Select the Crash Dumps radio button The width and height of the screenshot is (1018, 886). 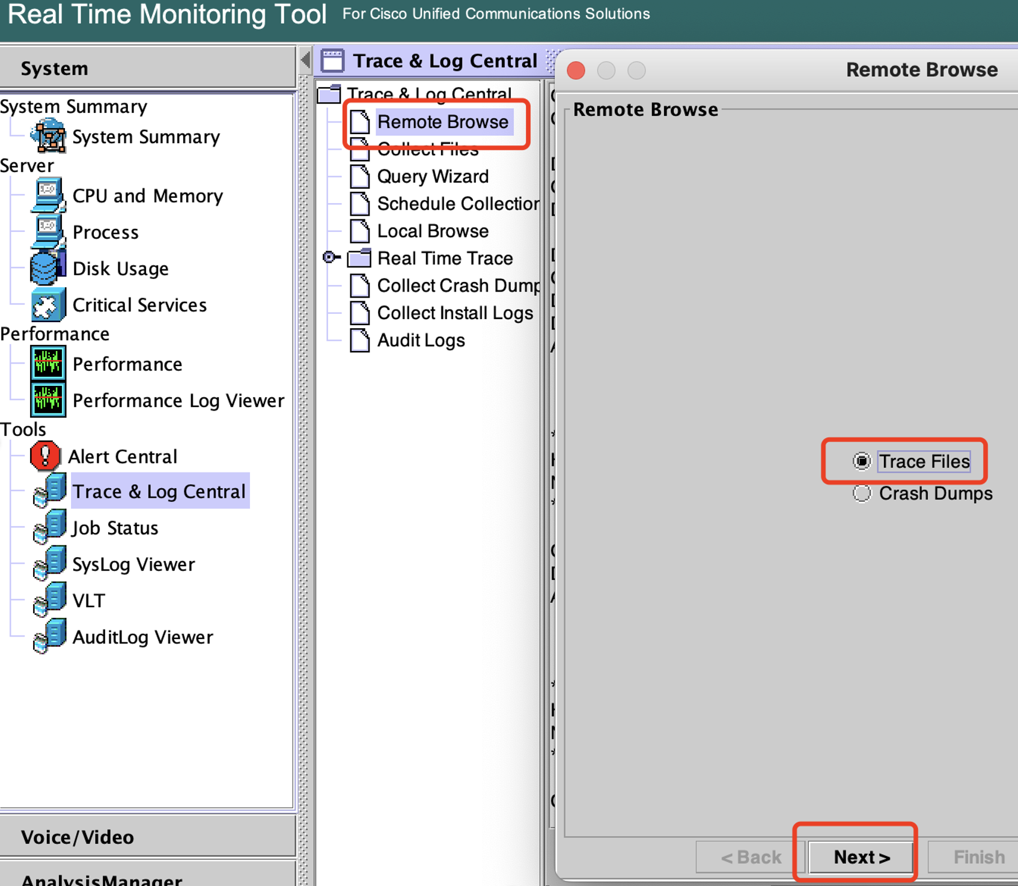tap(862, 493)
